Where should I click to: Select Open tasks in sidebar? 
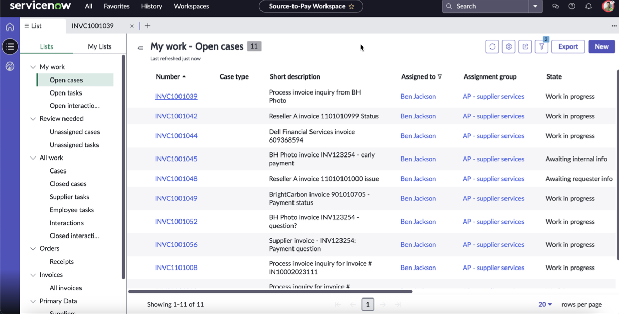coord(66,93)
